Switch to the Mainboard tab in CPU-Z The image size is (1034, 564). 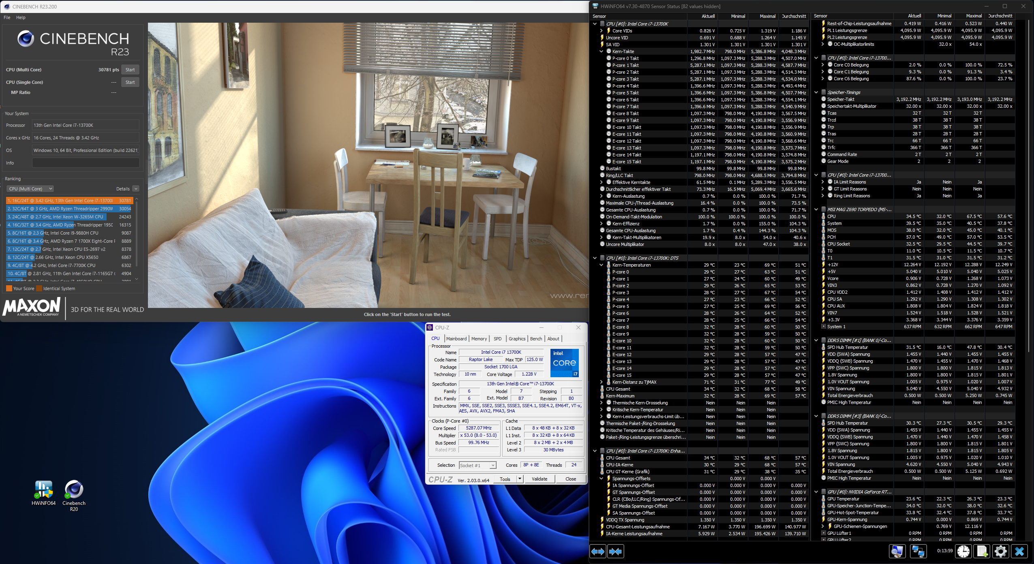tap(456, 339)
